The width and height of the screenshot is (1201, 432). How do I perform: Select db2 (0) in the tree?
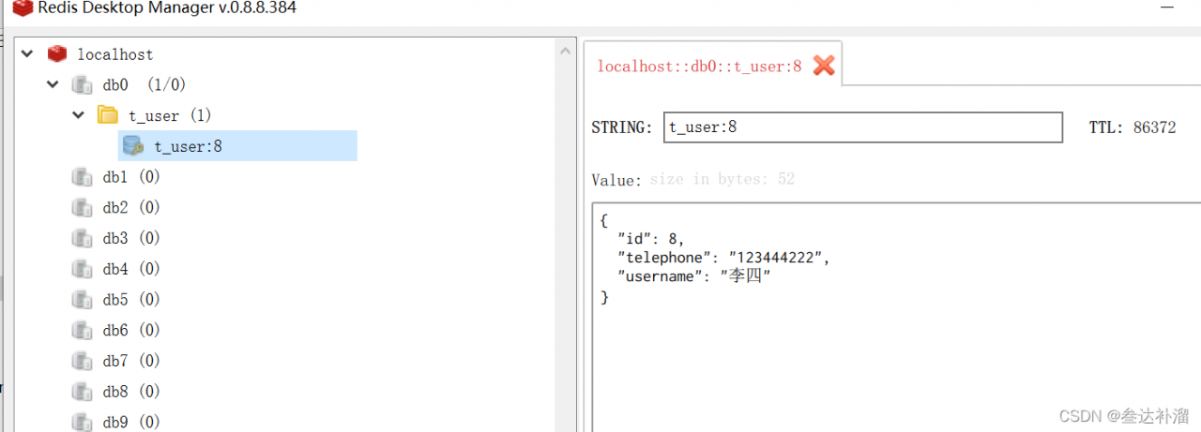point(131,207)
